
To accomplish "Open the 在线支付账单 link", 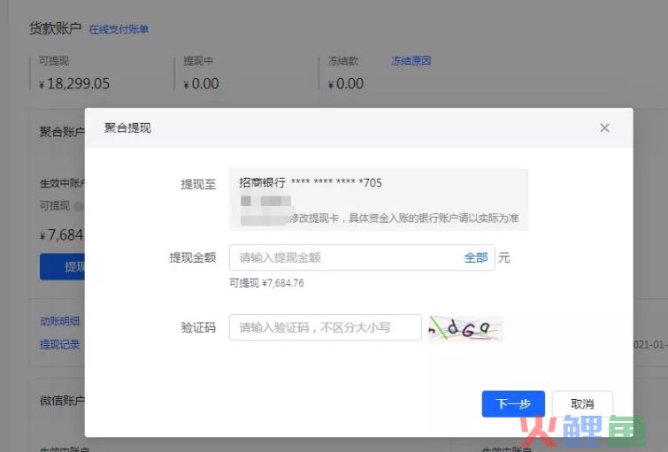I will 119,29.
